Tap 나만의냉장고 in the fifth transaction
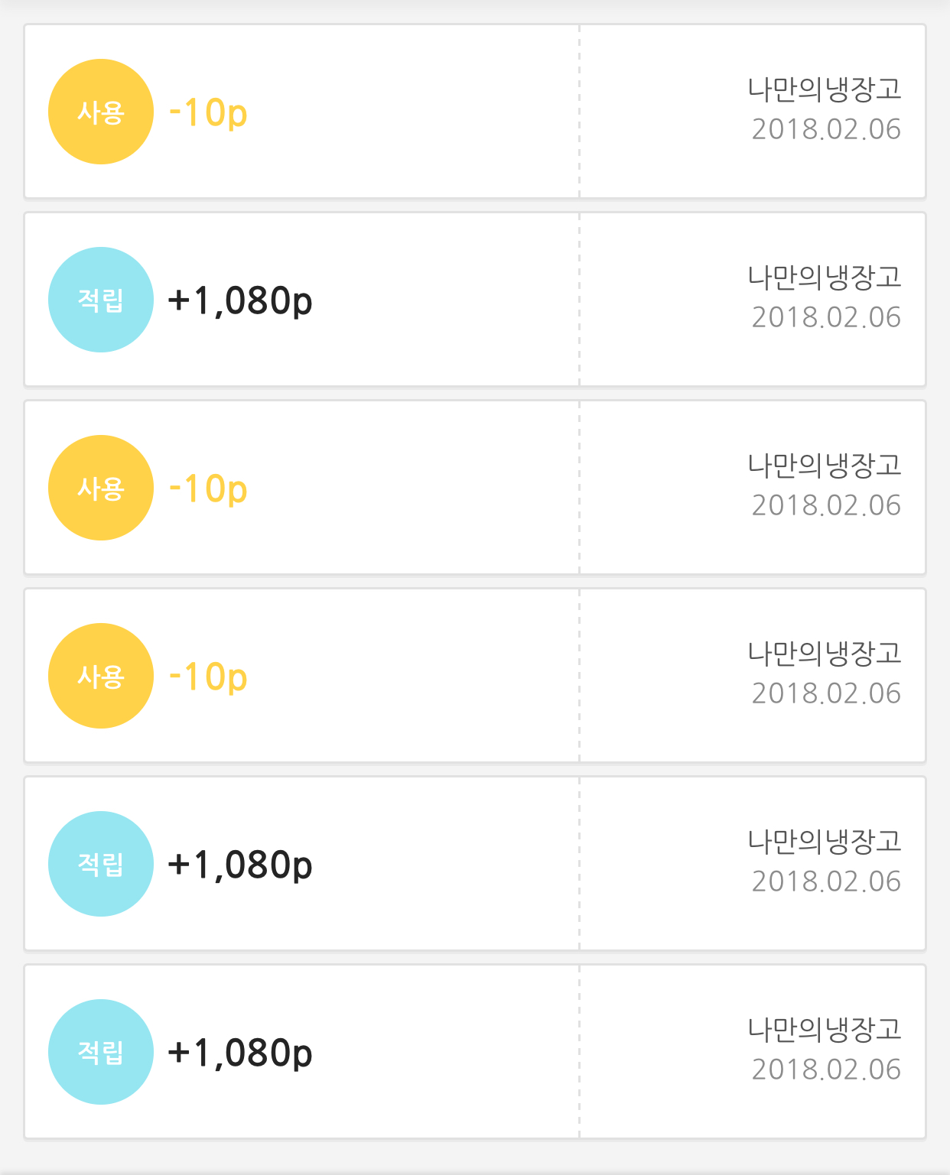950x1175 pixels. [x=825, y=842]
